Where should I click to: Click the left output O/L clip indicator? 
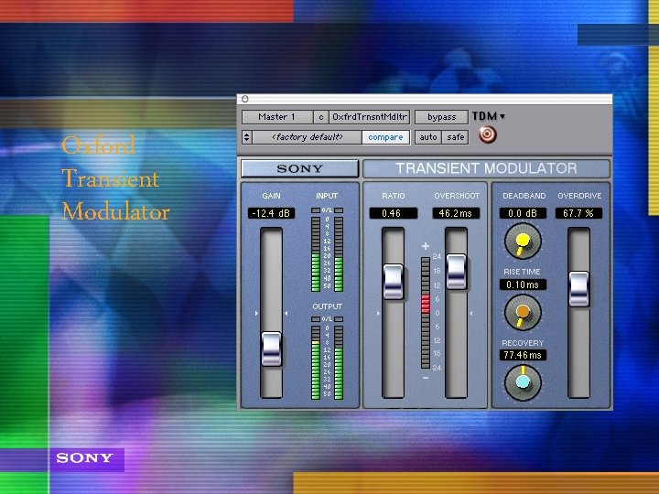tap(315, 319)
